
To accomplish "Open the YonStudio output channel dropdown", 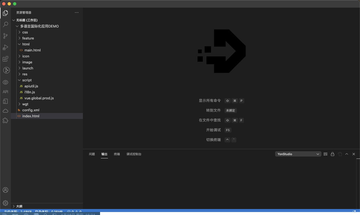I will [x=298, y=154].
